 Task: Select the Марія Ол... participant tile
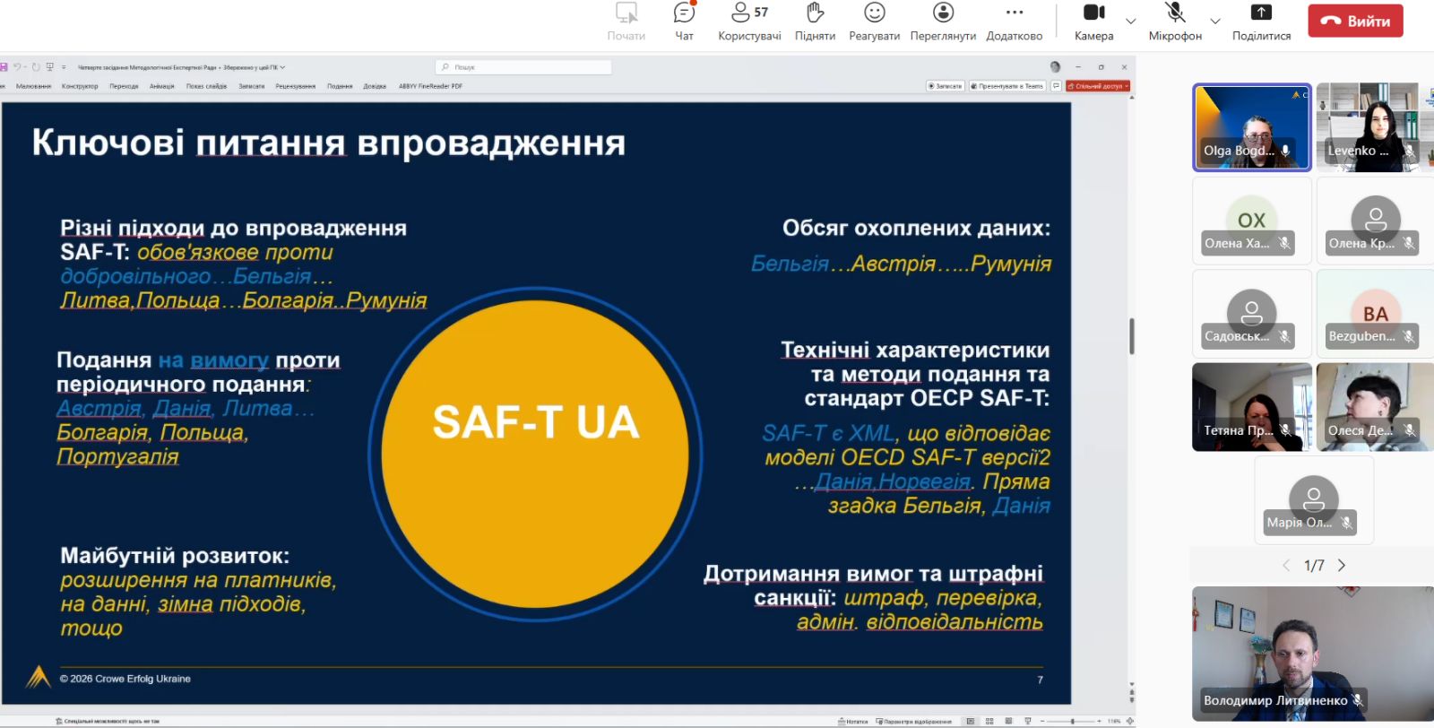pyautogui.click(x=1313, y=500)
